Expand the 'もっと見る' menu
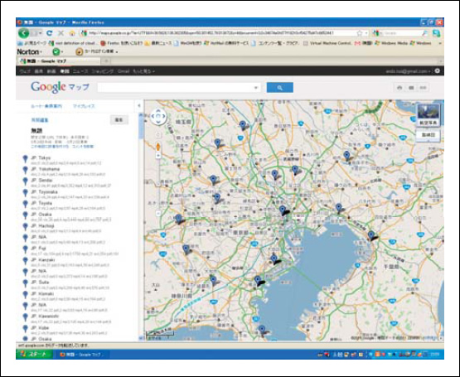The image size is (460, 377). [143, 71]
